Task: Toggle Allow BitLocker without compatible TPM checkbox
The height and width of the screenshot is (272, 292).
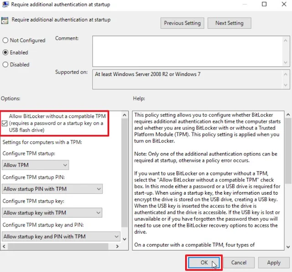Action: 5,123
